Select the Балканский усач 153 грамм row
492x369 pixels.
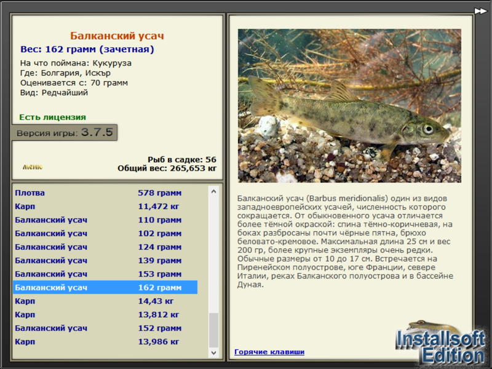tap(105, 274)
